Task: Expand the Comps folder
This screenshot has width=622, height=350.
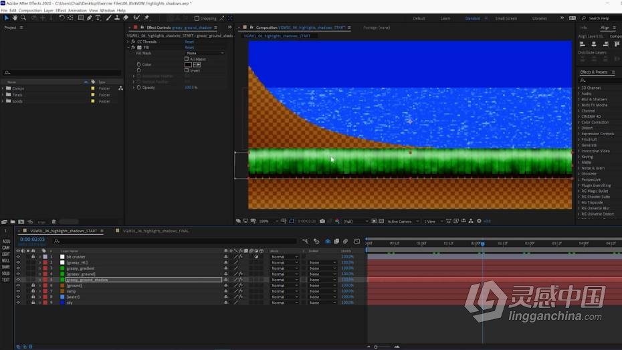Action: click(3, 88)
